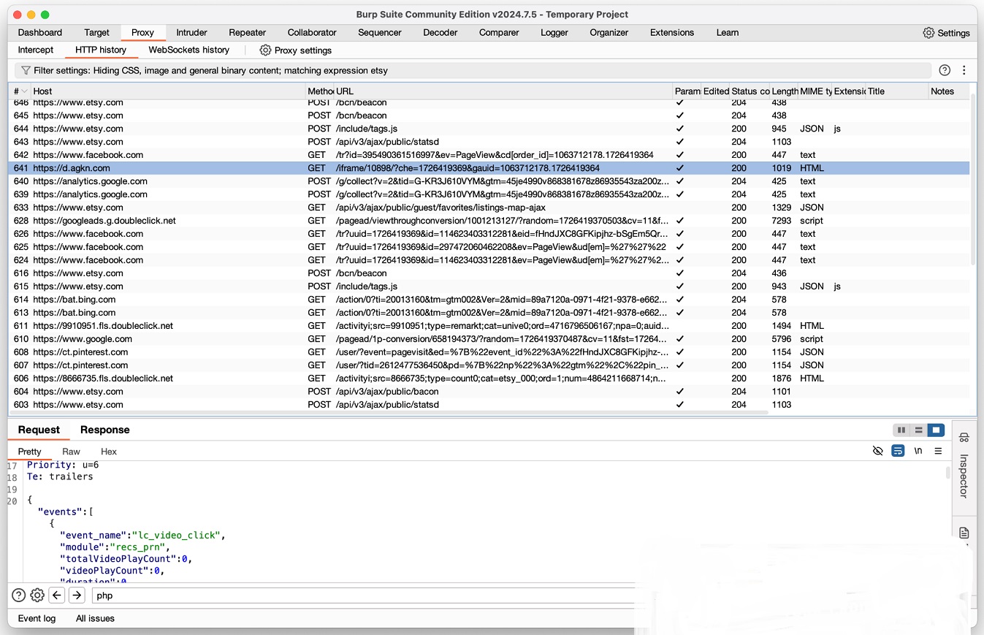Viewport: 984px width, 635px height.
Task: Select request 633 guest favorites listings-map-ajax
Action: coord(489,208)
